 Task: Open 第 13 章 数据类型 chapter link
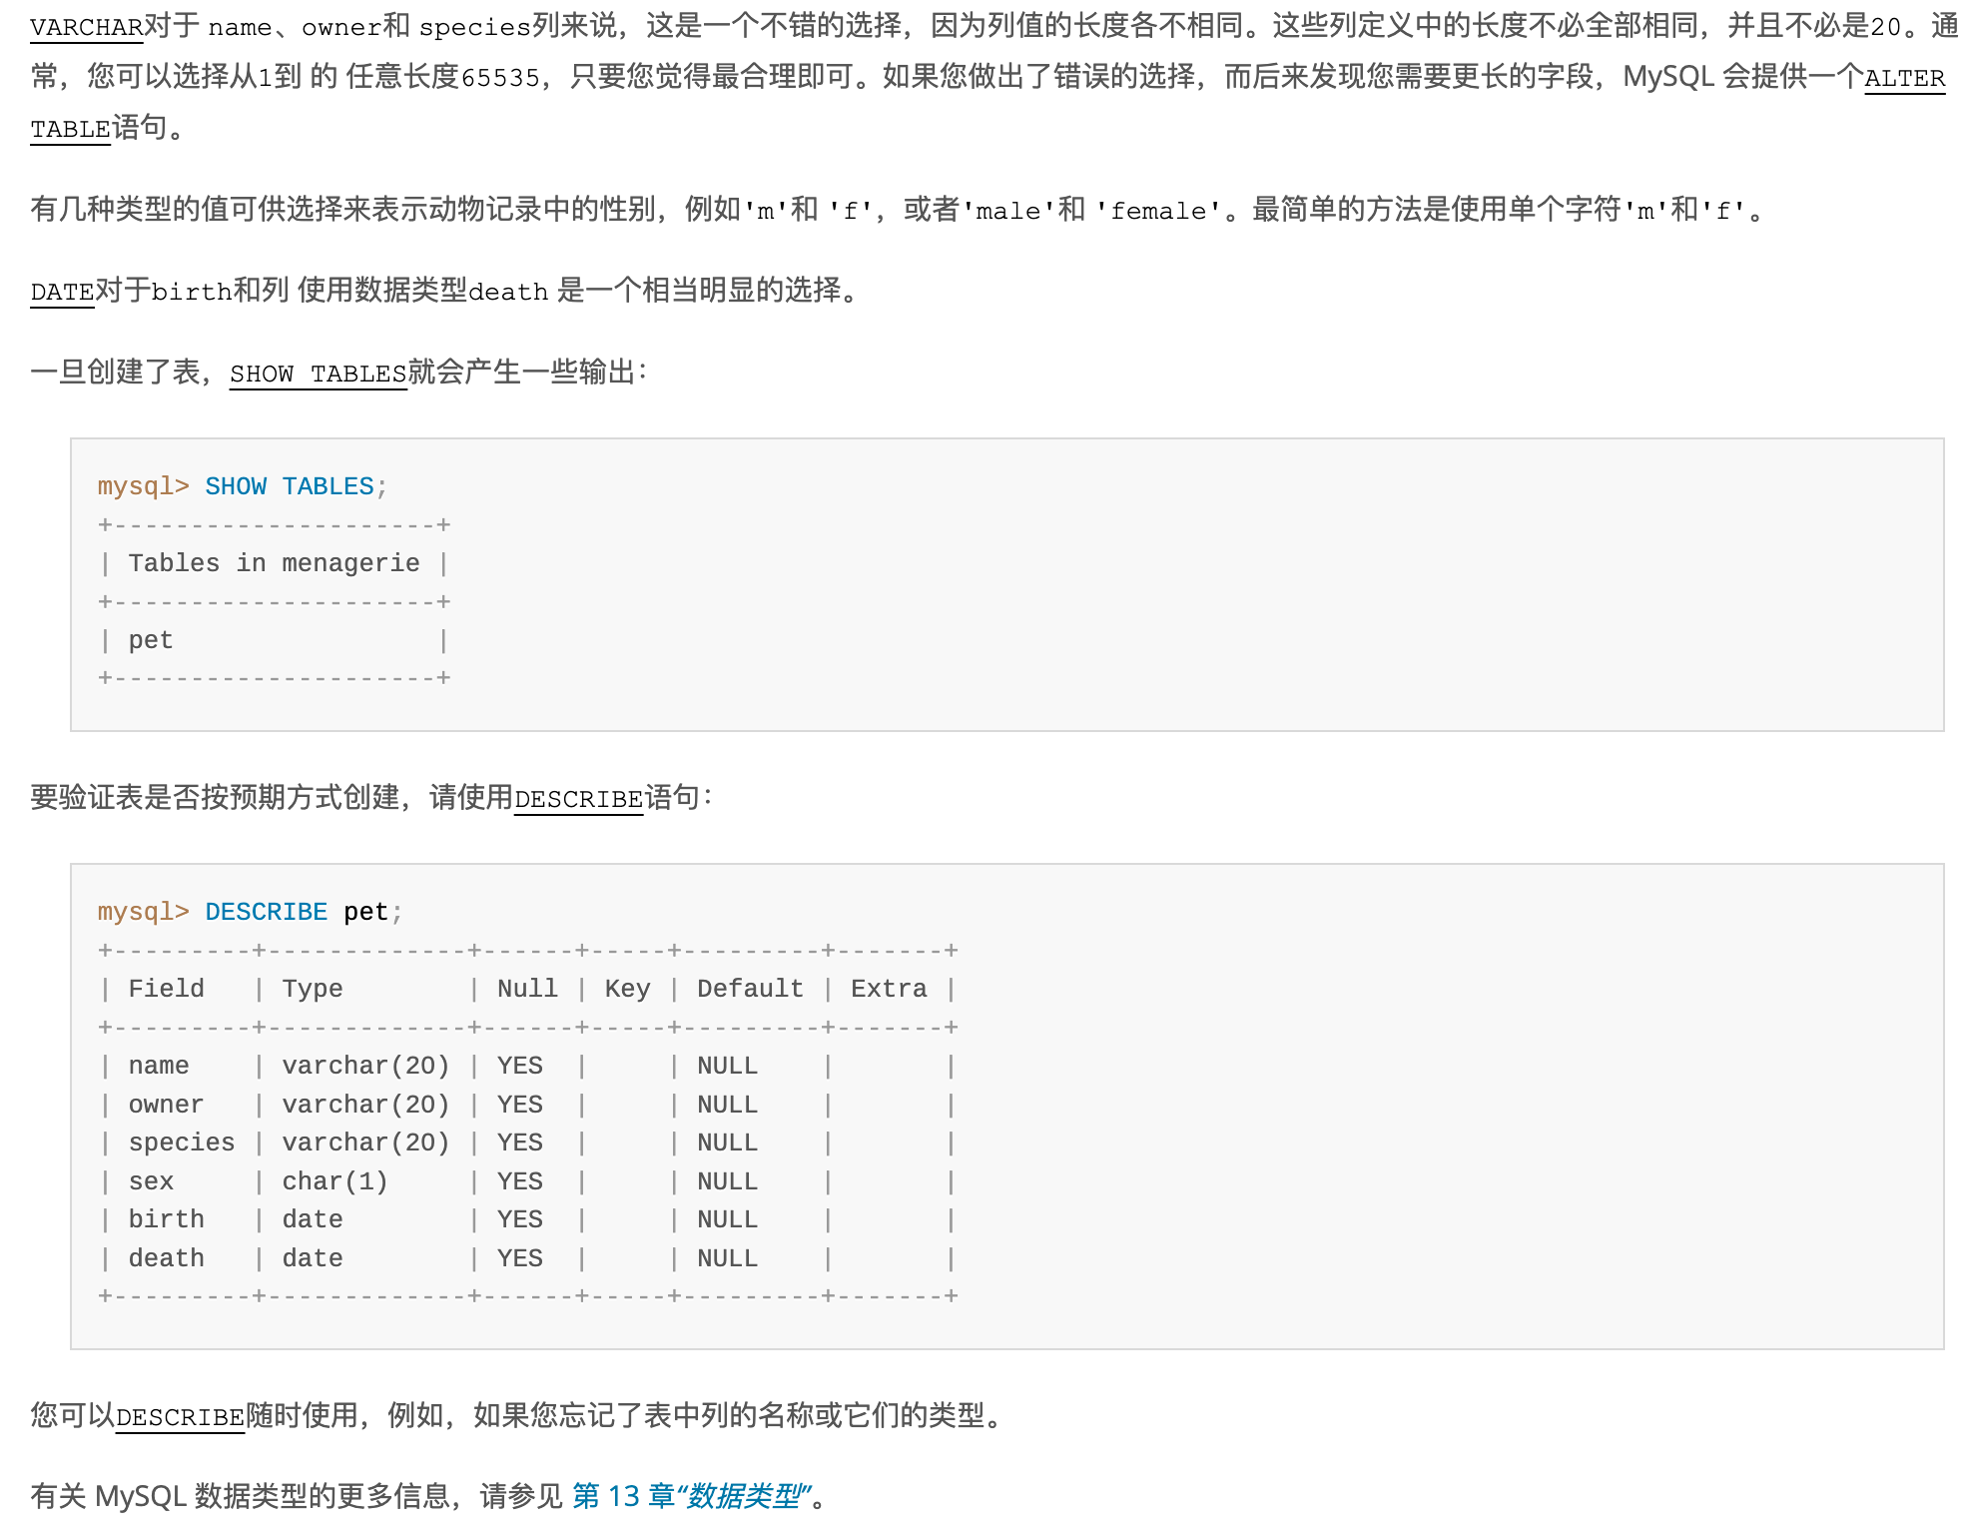point(691,1496)
